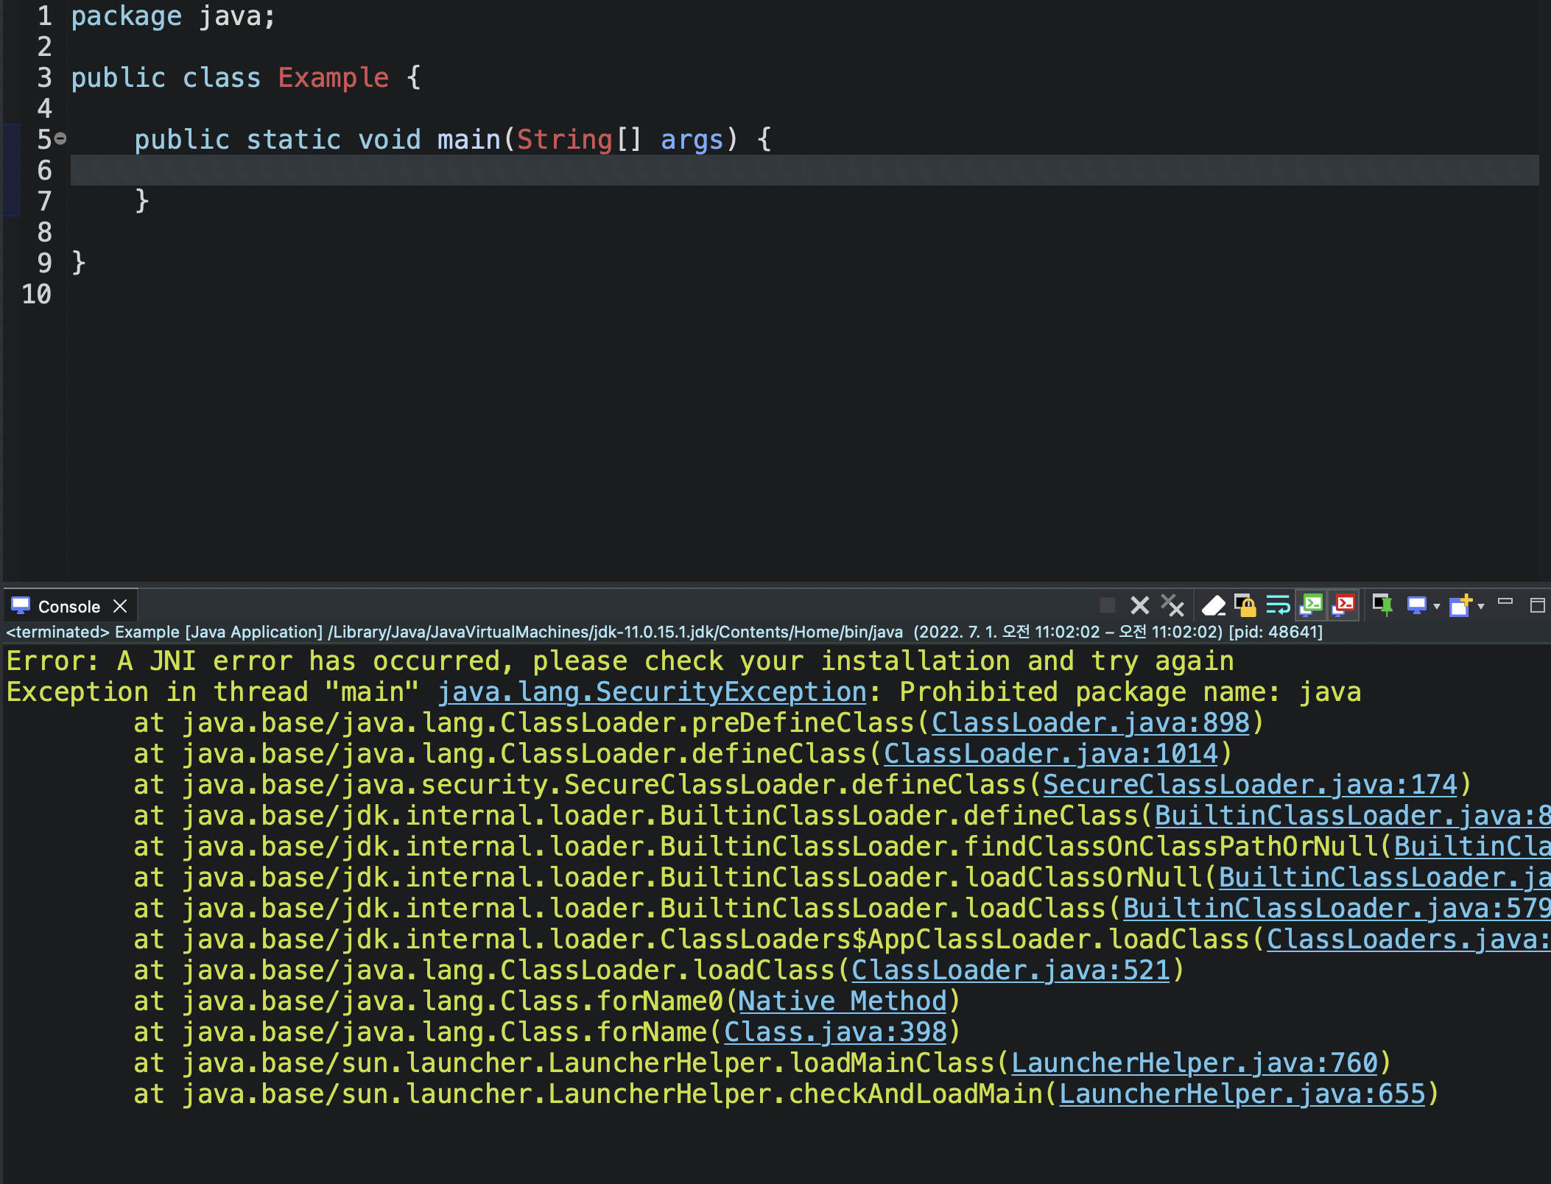Pin the console with green pin icon
The height and width of the screenshot is (1184, 1551).
pos(1382,605)
